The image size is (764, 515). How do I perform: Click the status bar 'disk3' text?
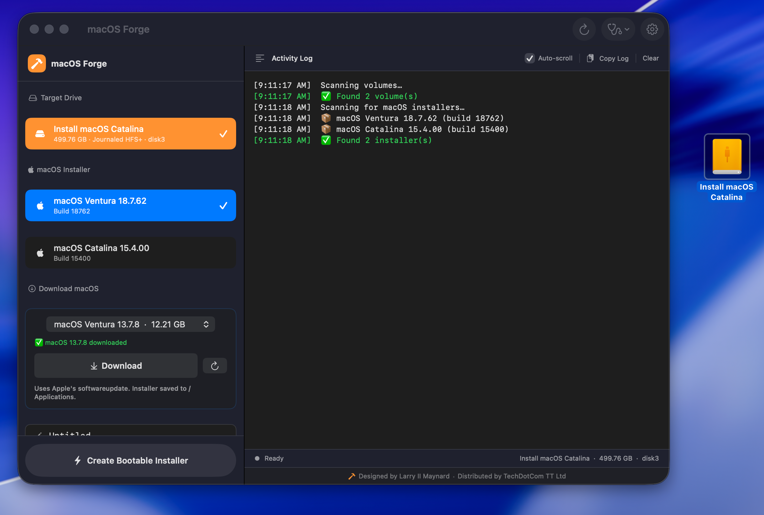[x=650, y=458]
